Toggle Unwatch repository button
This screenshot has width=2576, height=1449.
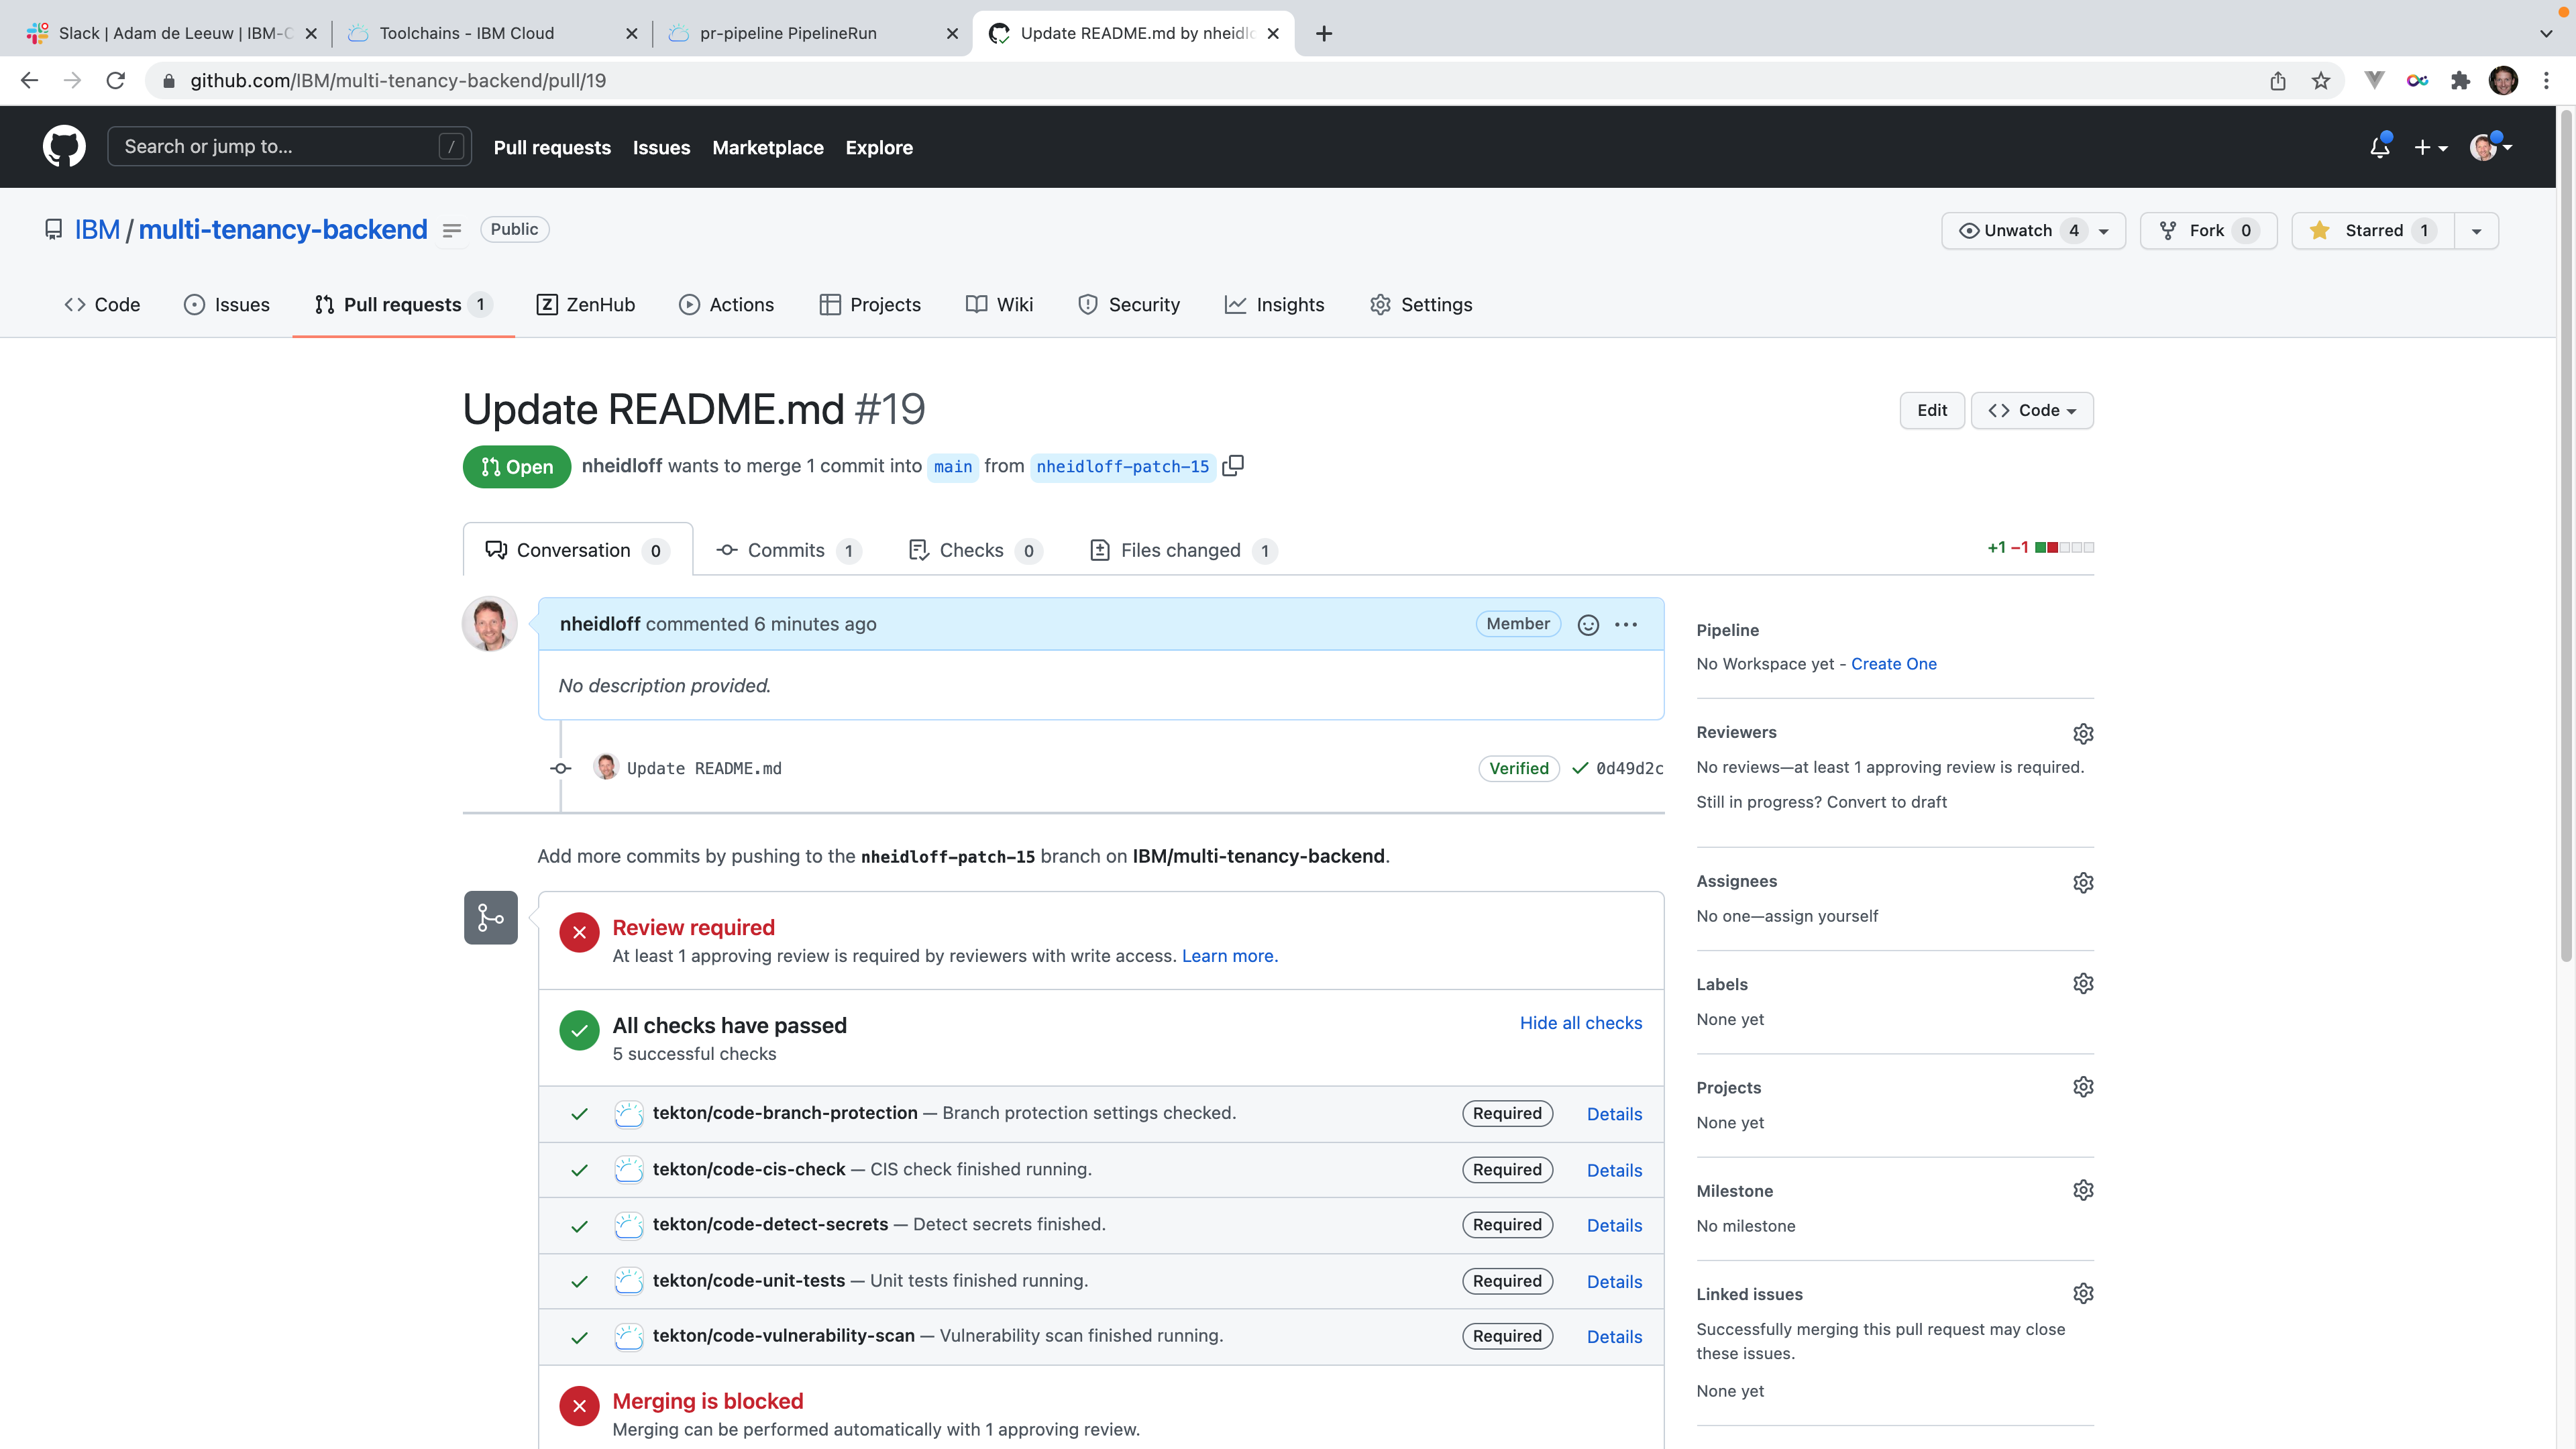tap(2018, 230)
